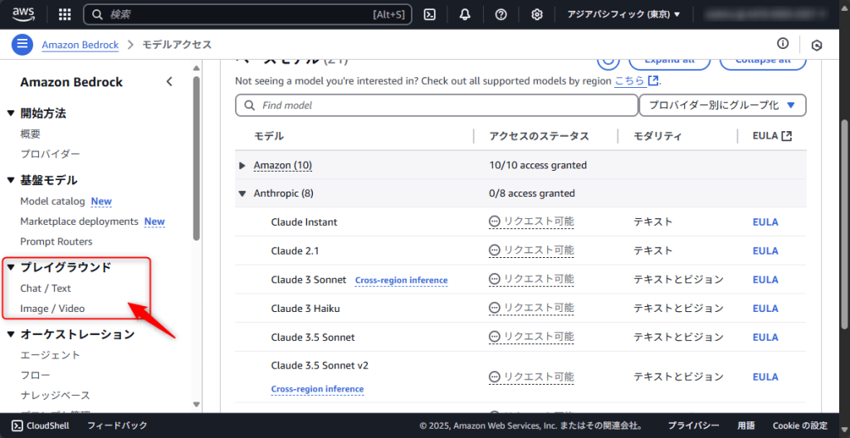Open EULA link for Claude 2.1

click(765, 251)
